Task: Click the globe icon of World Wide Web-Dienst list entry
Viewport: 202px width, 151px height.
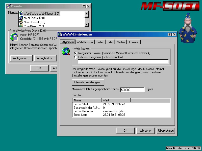Action: tap(21, 14)
